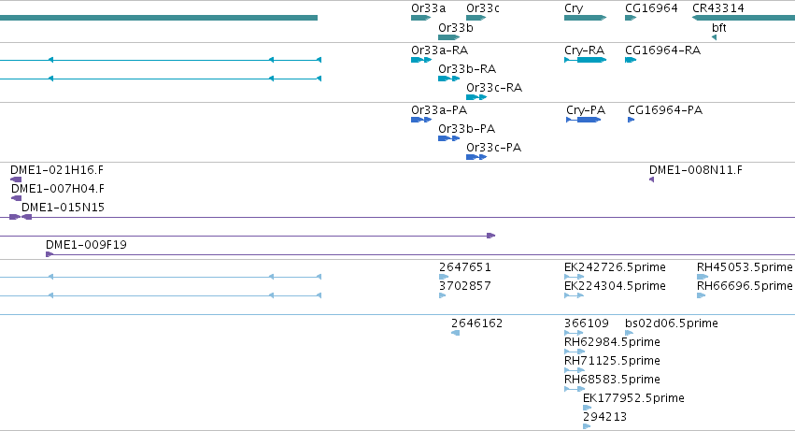This screenshot has width=795, height=431.
Task: Click the Cry-RA transcript label
Action: click(584, 50)
